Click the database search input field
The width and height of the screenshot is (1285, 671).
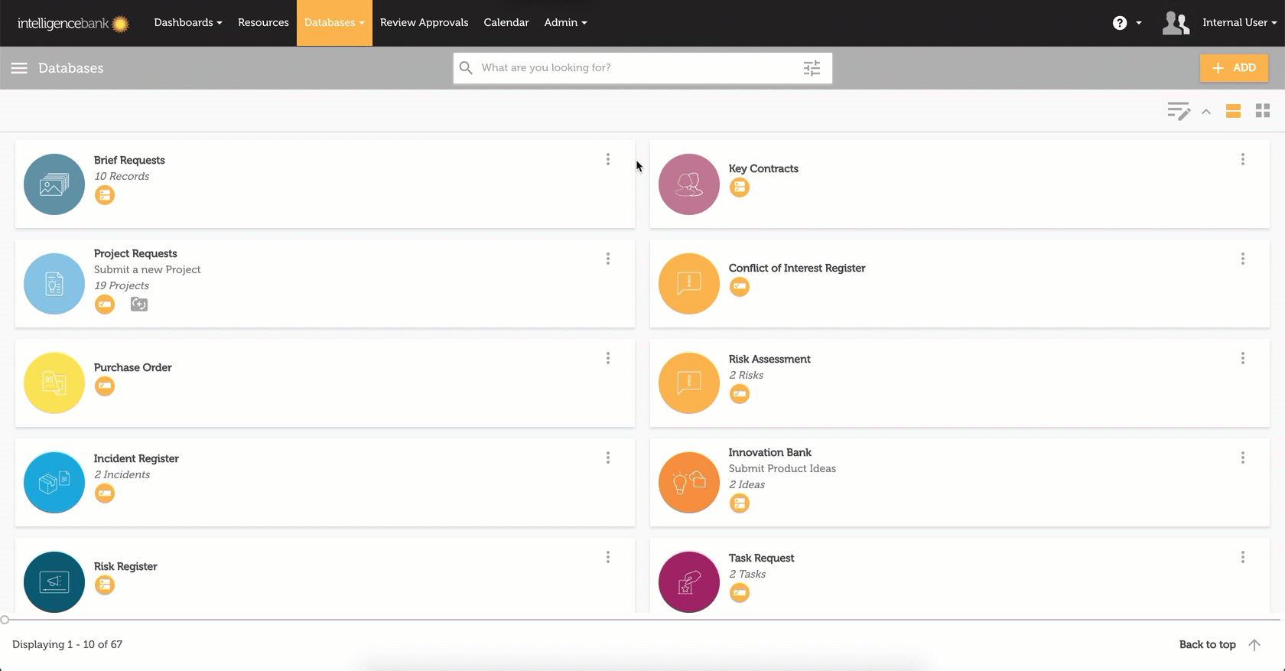[x=635, y=68]
